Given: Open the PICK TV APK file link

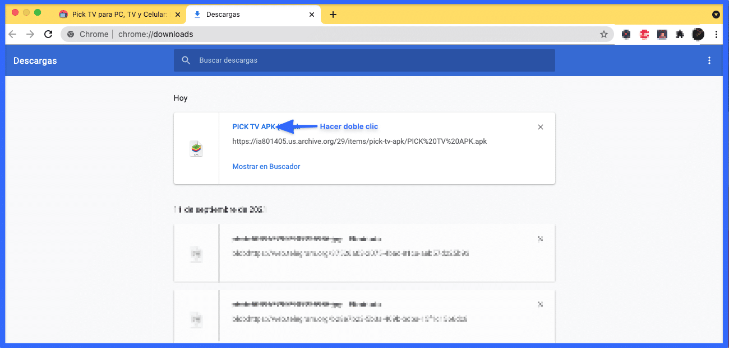Looking at the screenshot, I should point(253,126).
